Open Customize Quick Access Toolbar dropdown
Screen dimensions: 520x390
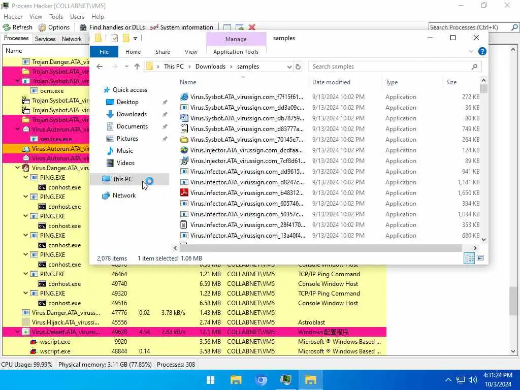click(x=135, y=39)
